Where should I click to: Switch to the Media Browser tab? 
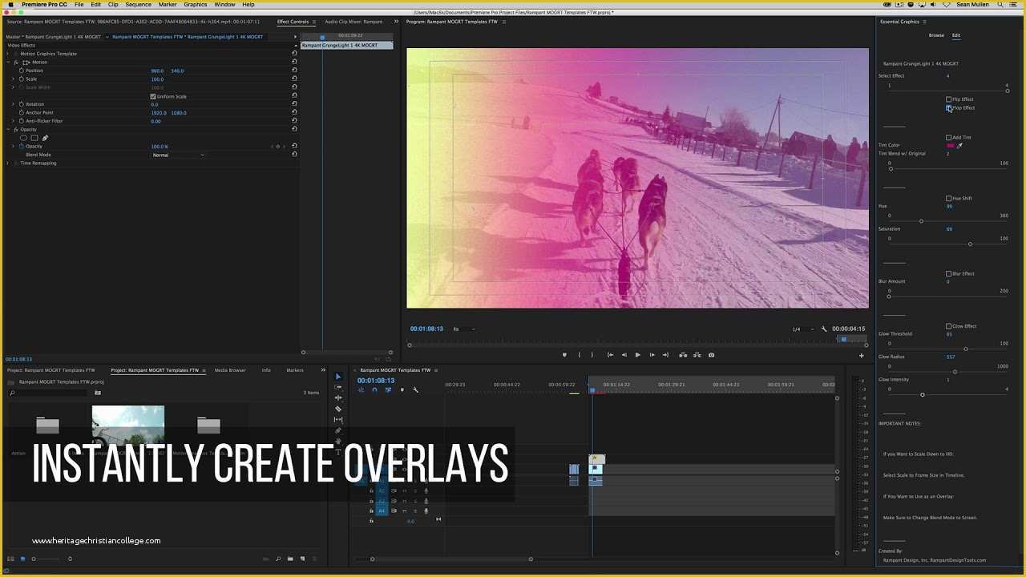pyautogui.click(x=230, y=370)
